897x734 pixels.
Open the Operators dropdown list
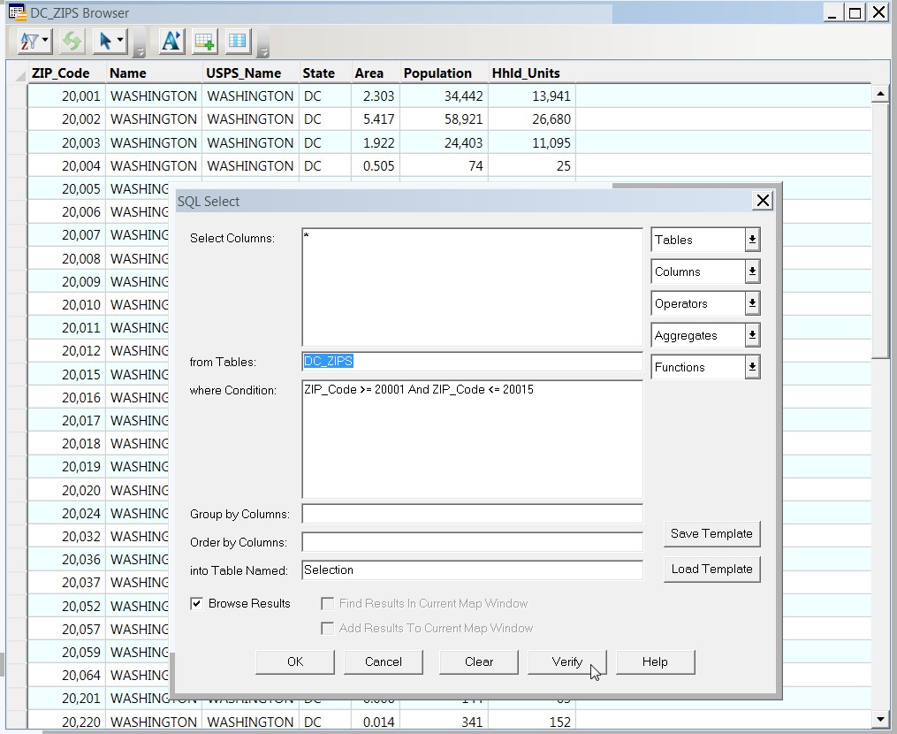tap(751, 303)
